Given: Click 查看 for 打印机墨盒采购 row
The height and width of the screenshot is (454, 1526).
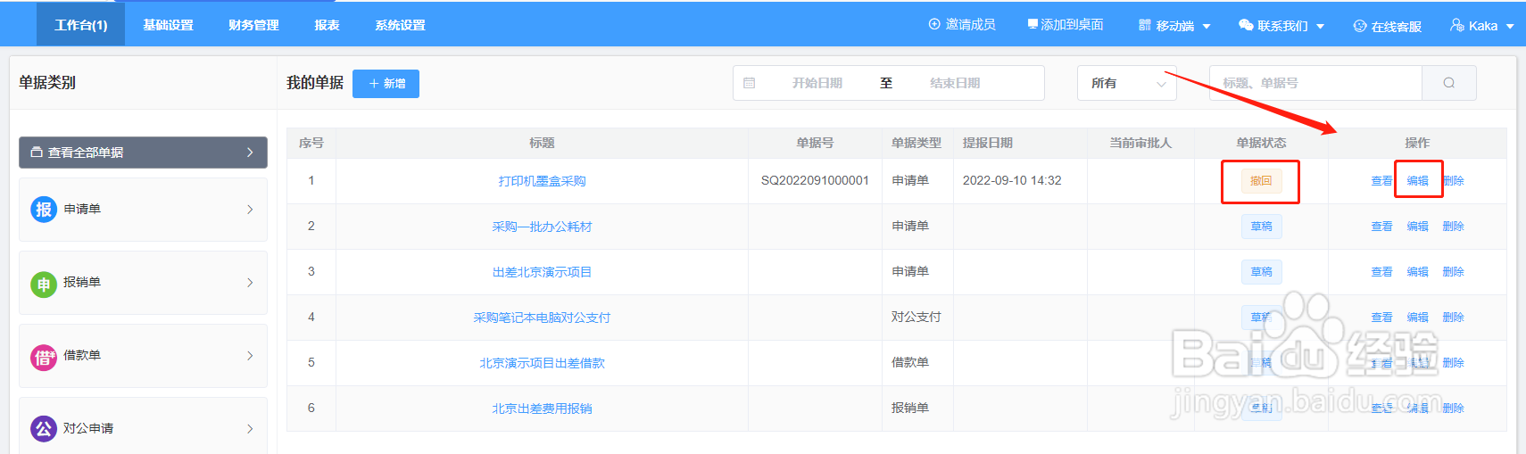Looking at the screenshot, I should click(1381, 181).
